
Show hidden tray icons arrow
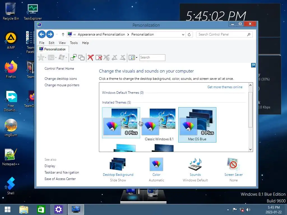pyautogui.click(x=228, y=210)
